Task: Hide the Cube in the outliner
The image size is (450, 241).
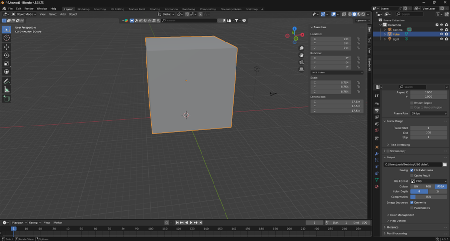Action: point(441,34)
